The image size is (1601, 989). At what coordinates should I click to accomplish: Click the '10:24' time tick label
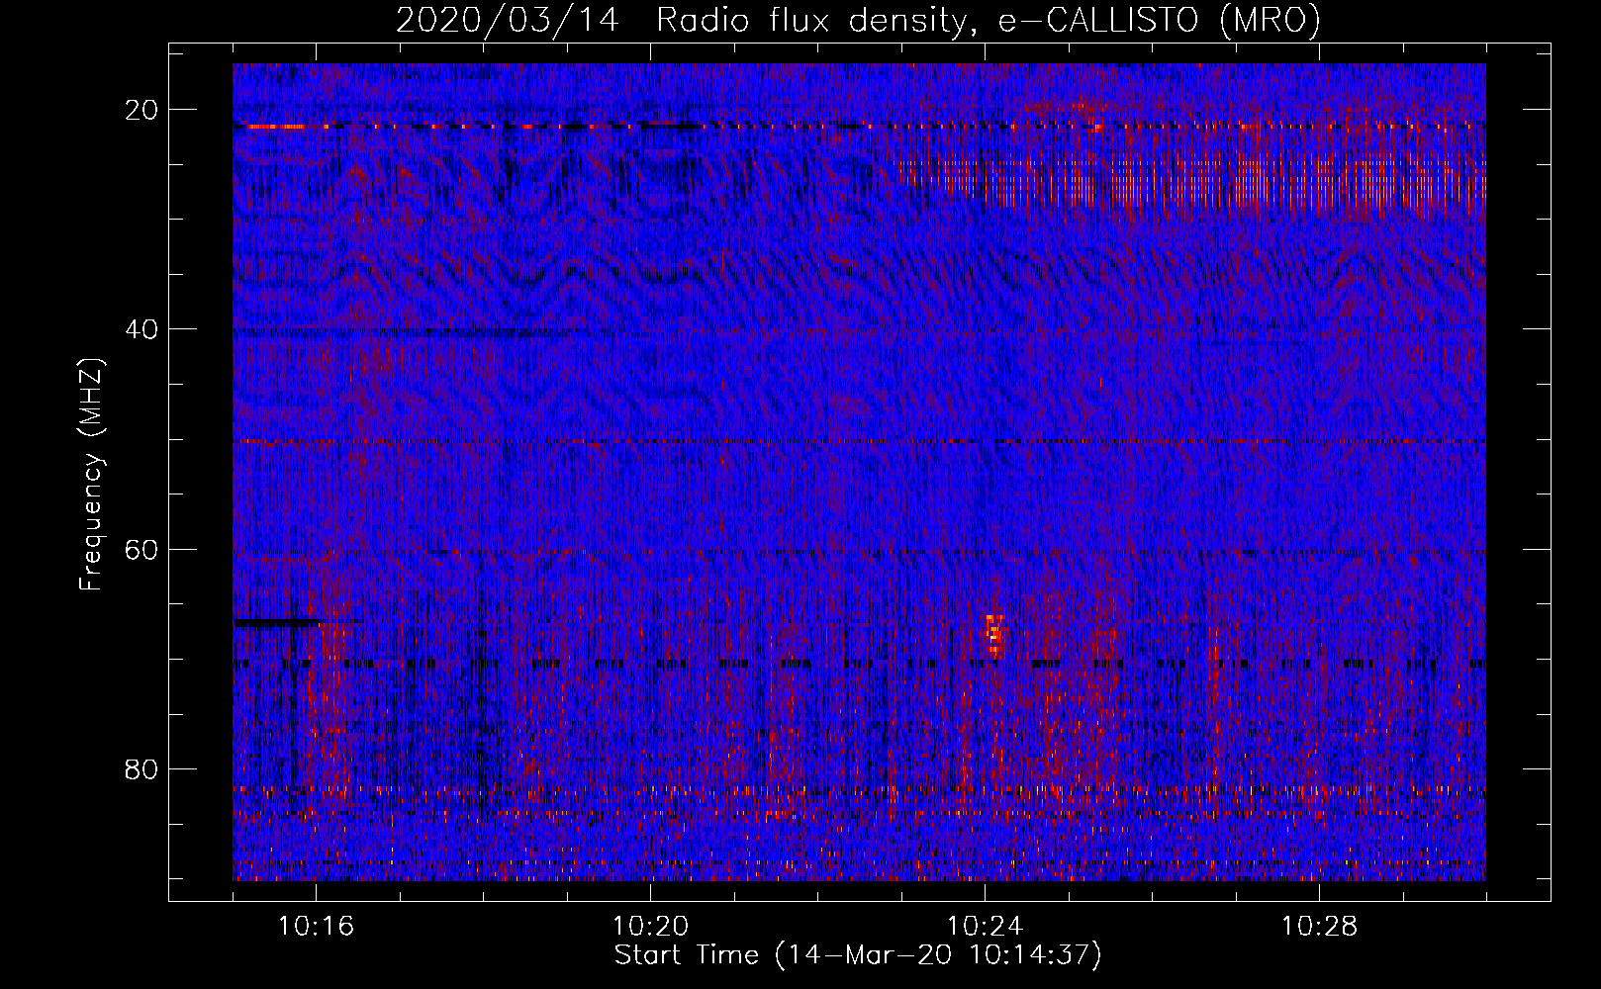coord(985,927)
